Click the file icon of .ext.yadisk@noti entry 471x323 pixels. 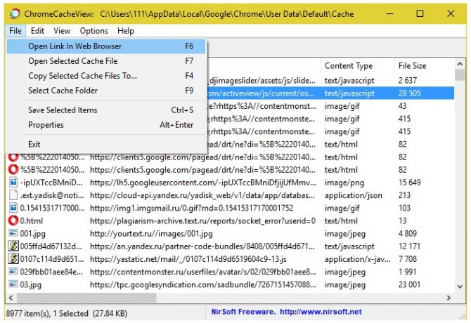[x=13, y=195]
